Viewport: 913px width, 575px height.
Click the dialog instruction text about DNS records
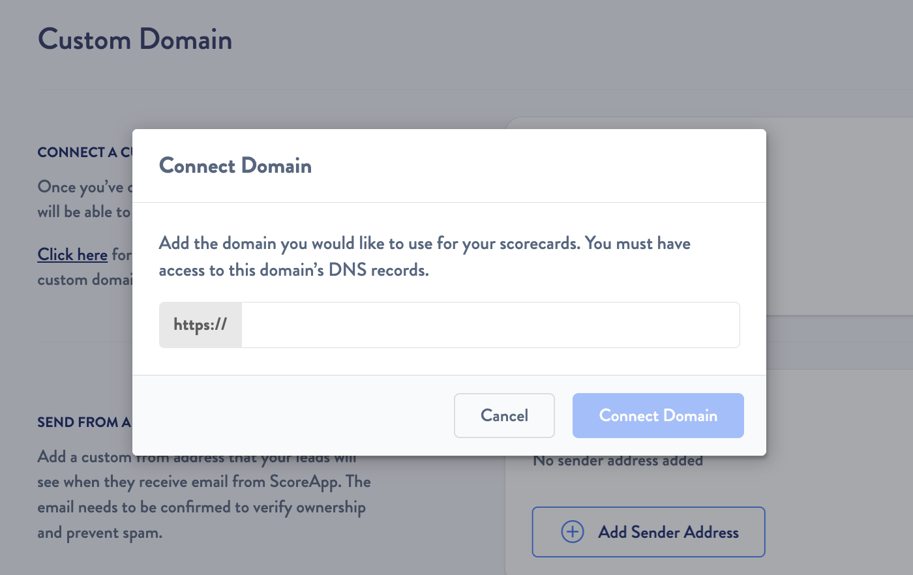click(x=424, y=256)
